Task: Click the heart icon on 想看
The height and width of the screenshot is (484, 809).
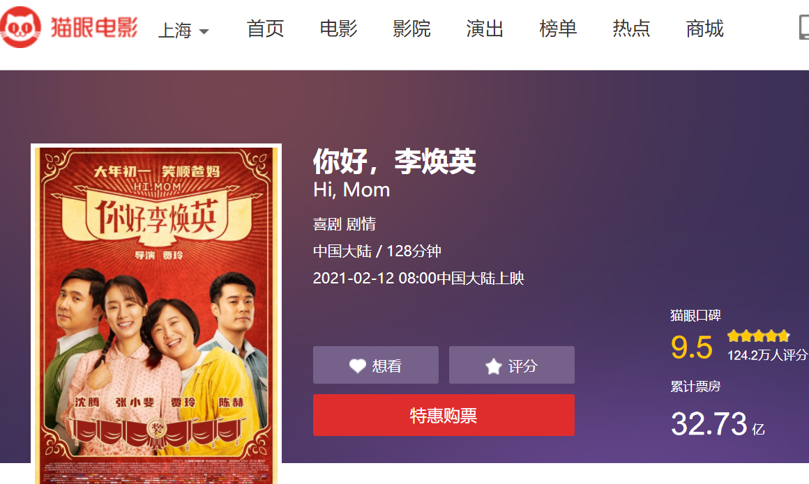Action: pyautogui.click(x=358, y=366)
